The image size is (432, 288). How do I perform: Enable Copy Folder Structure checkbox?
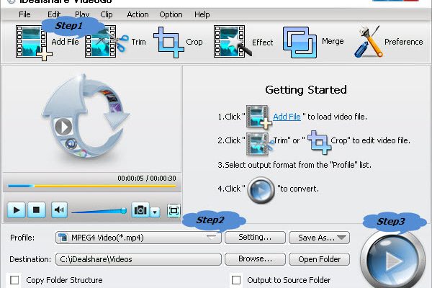[14, 280]
